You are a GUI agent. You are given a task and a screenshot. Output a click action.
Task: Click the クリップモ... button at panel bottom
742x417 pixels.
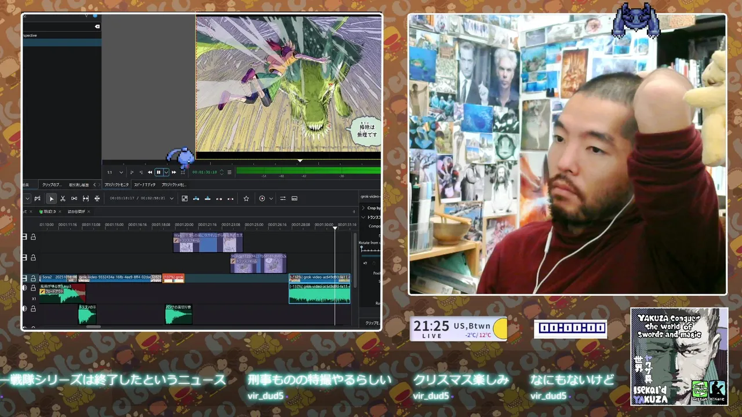372,323
